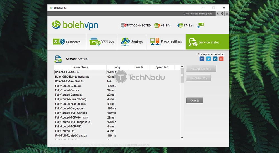Click 'Click for help and support' link
This screenshot has height=153, width=279.
pyautogui.click(x=198, y=14)
